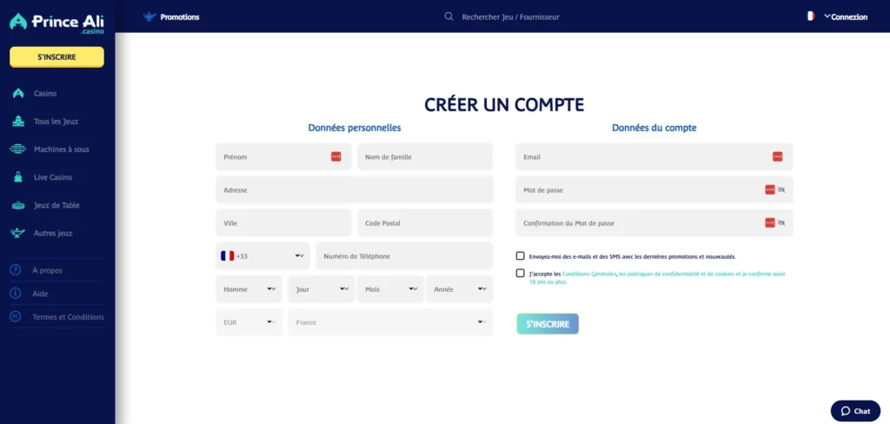Viewport: 890px width, 424px height.
Task: Click the Machines à sous slot icon
Action: point(18,149)
